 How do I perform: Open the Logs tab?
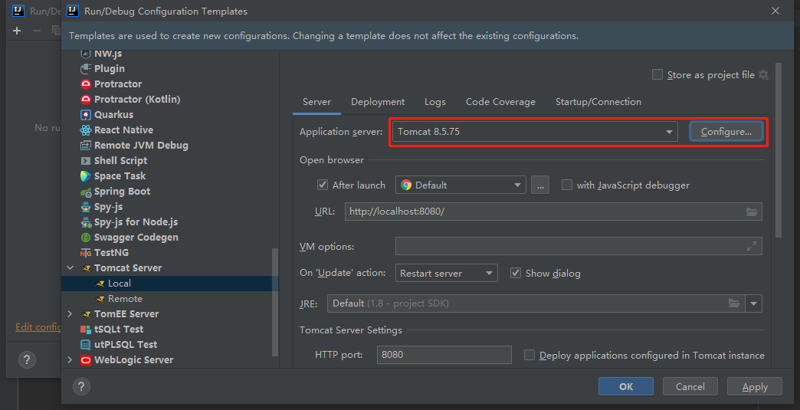click(435, 102)
